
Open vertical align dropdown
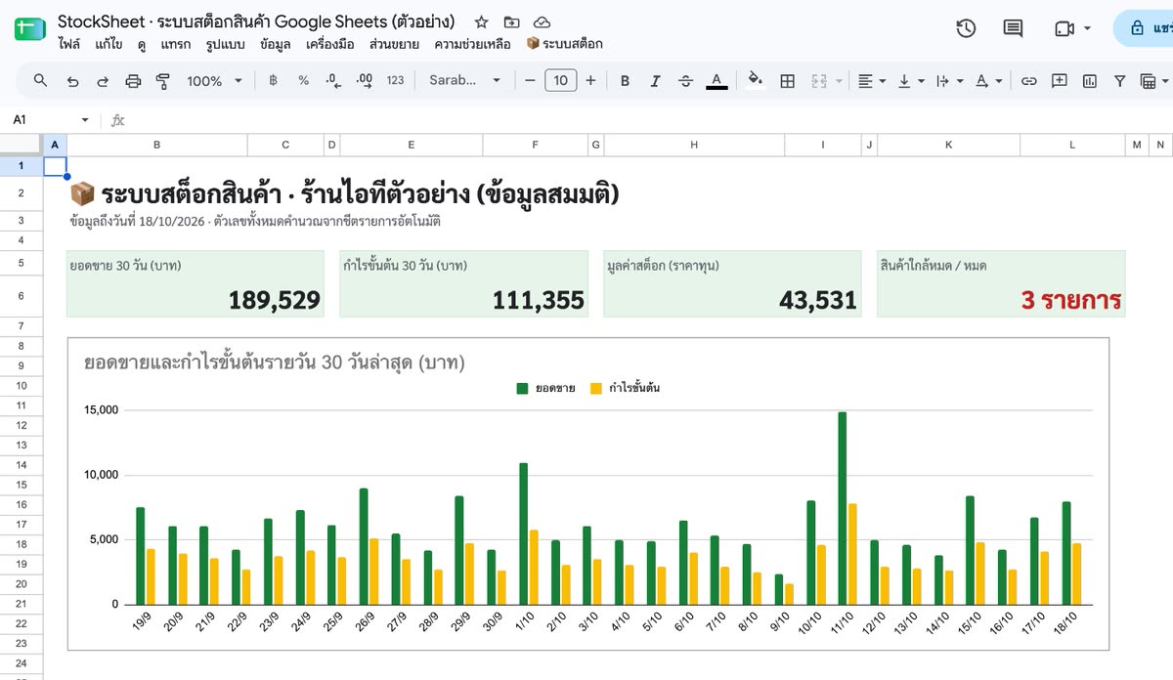coord(910,81)
